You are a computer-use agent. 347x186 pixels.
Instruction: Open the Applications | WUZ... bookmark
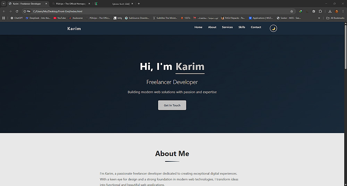(261, 18)
